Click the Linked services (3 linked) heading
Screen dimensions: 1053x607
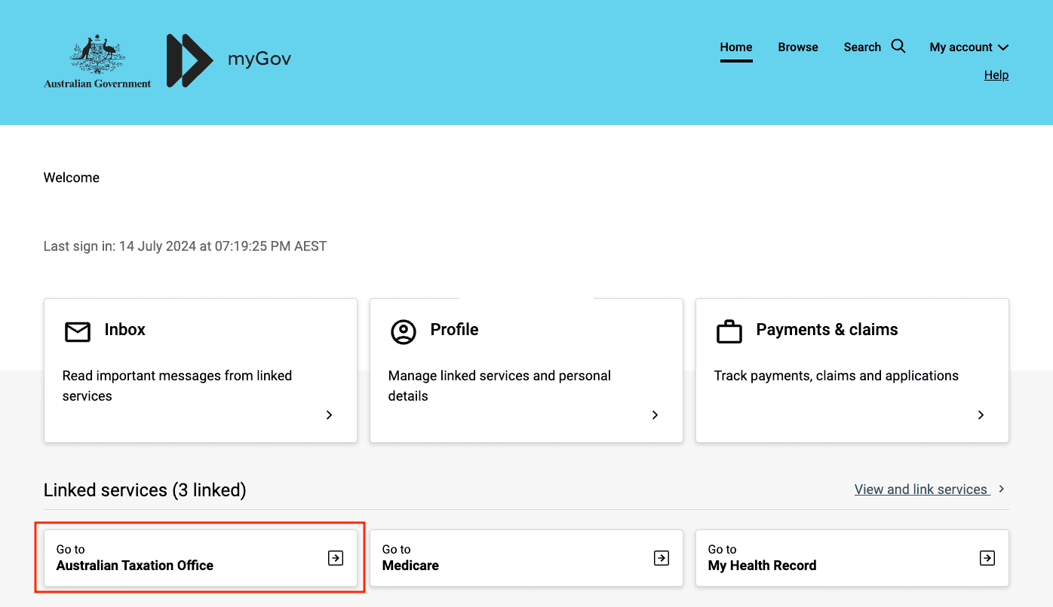(x=145, y=490)
